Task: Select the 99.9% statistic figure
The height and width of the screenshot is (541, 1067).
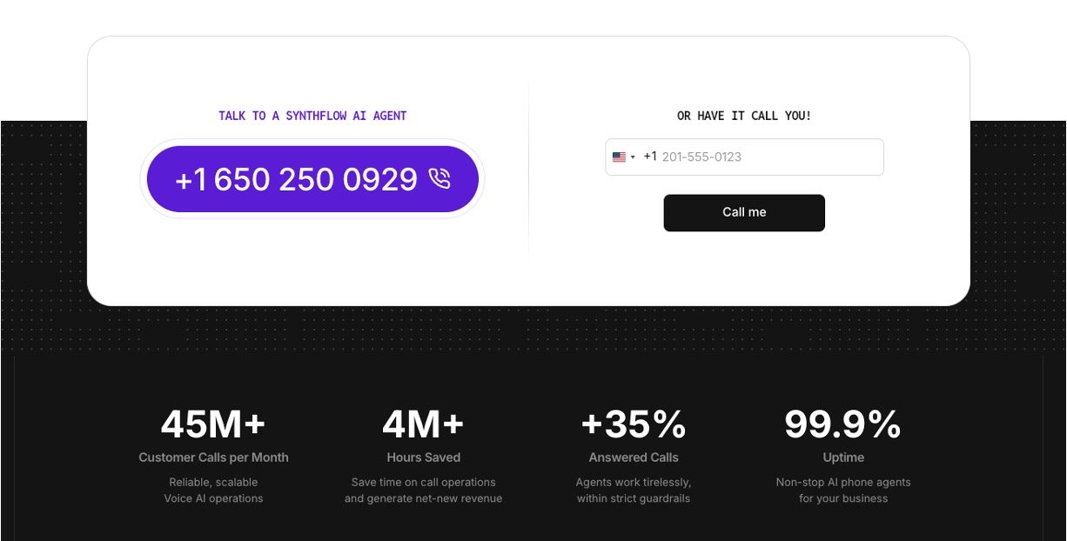Action: point(842,424)
